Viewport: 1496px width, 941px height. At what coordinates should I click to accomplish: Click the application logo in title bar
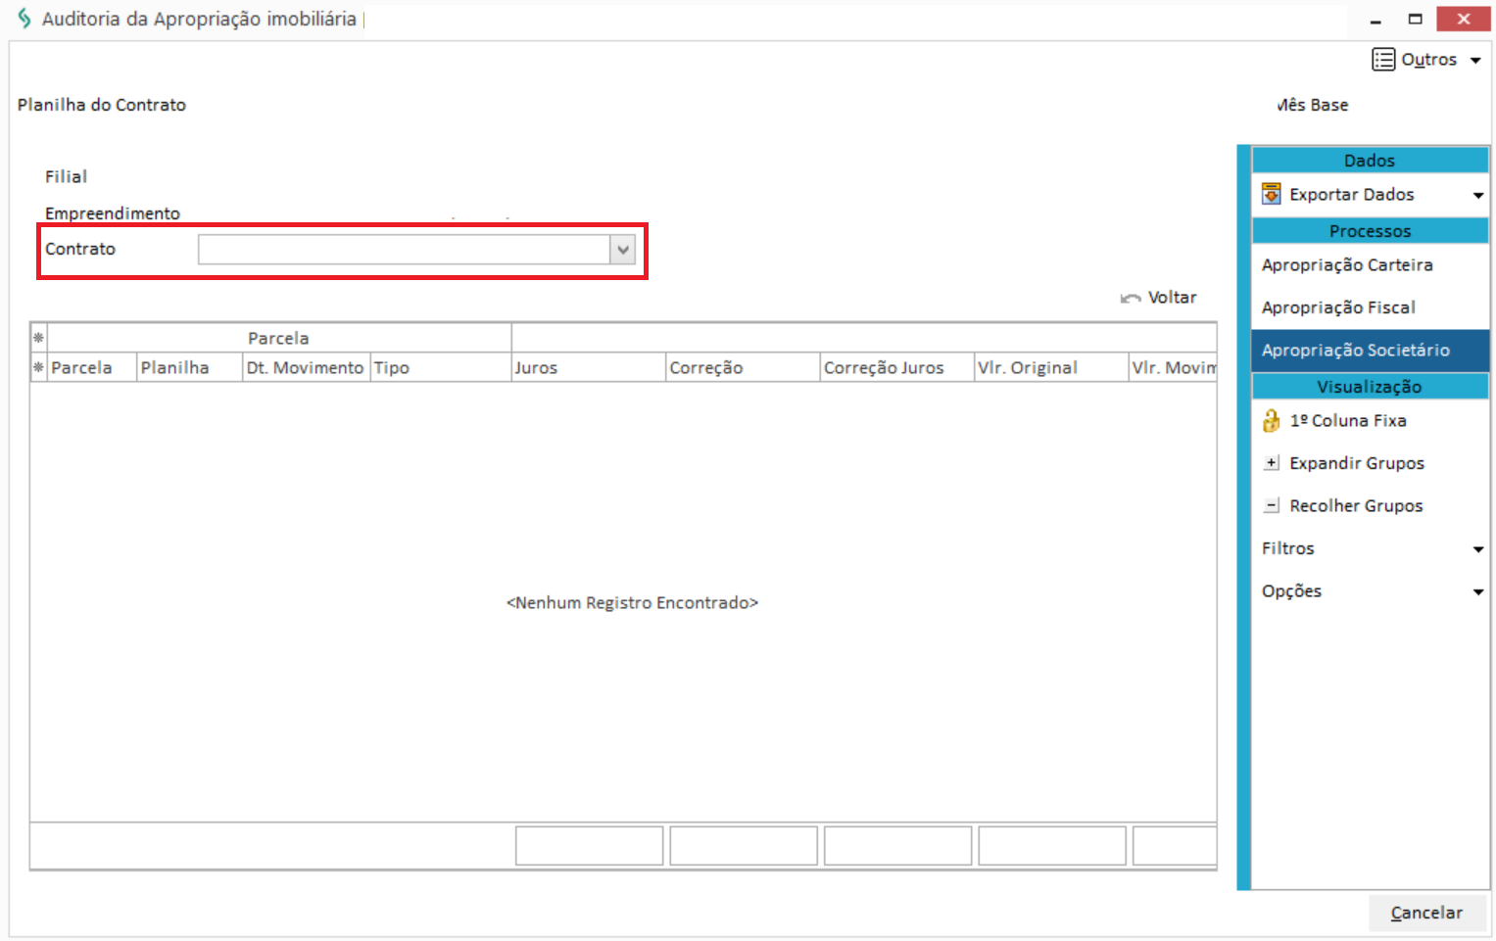click(x=24, y=19)
